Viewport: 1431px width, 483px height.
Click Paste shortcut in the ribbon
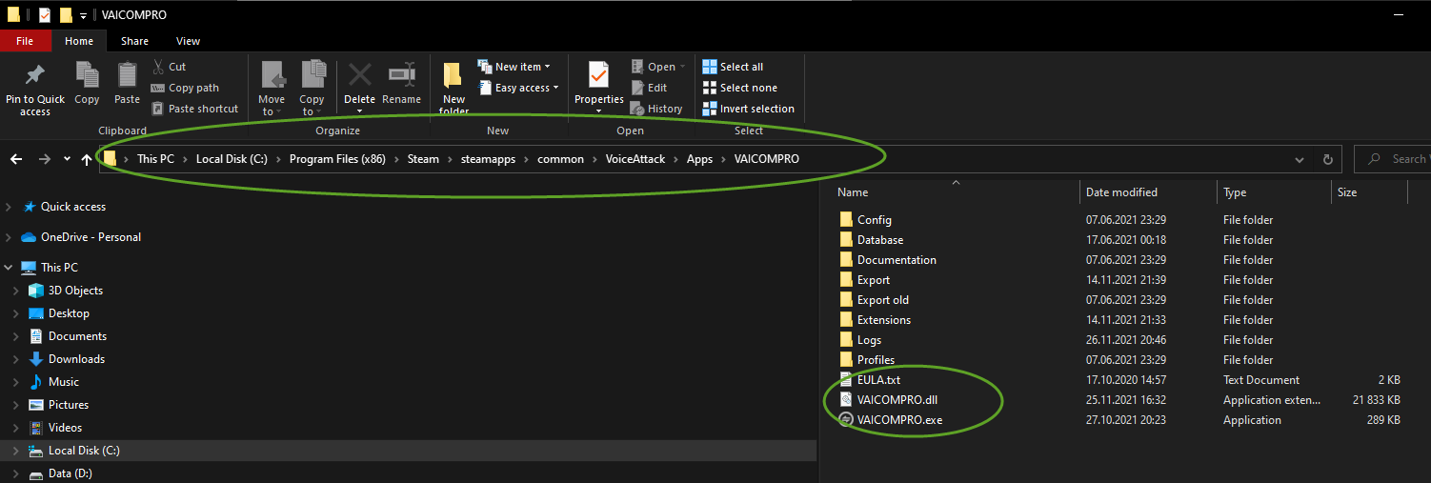tap(194, 109)
